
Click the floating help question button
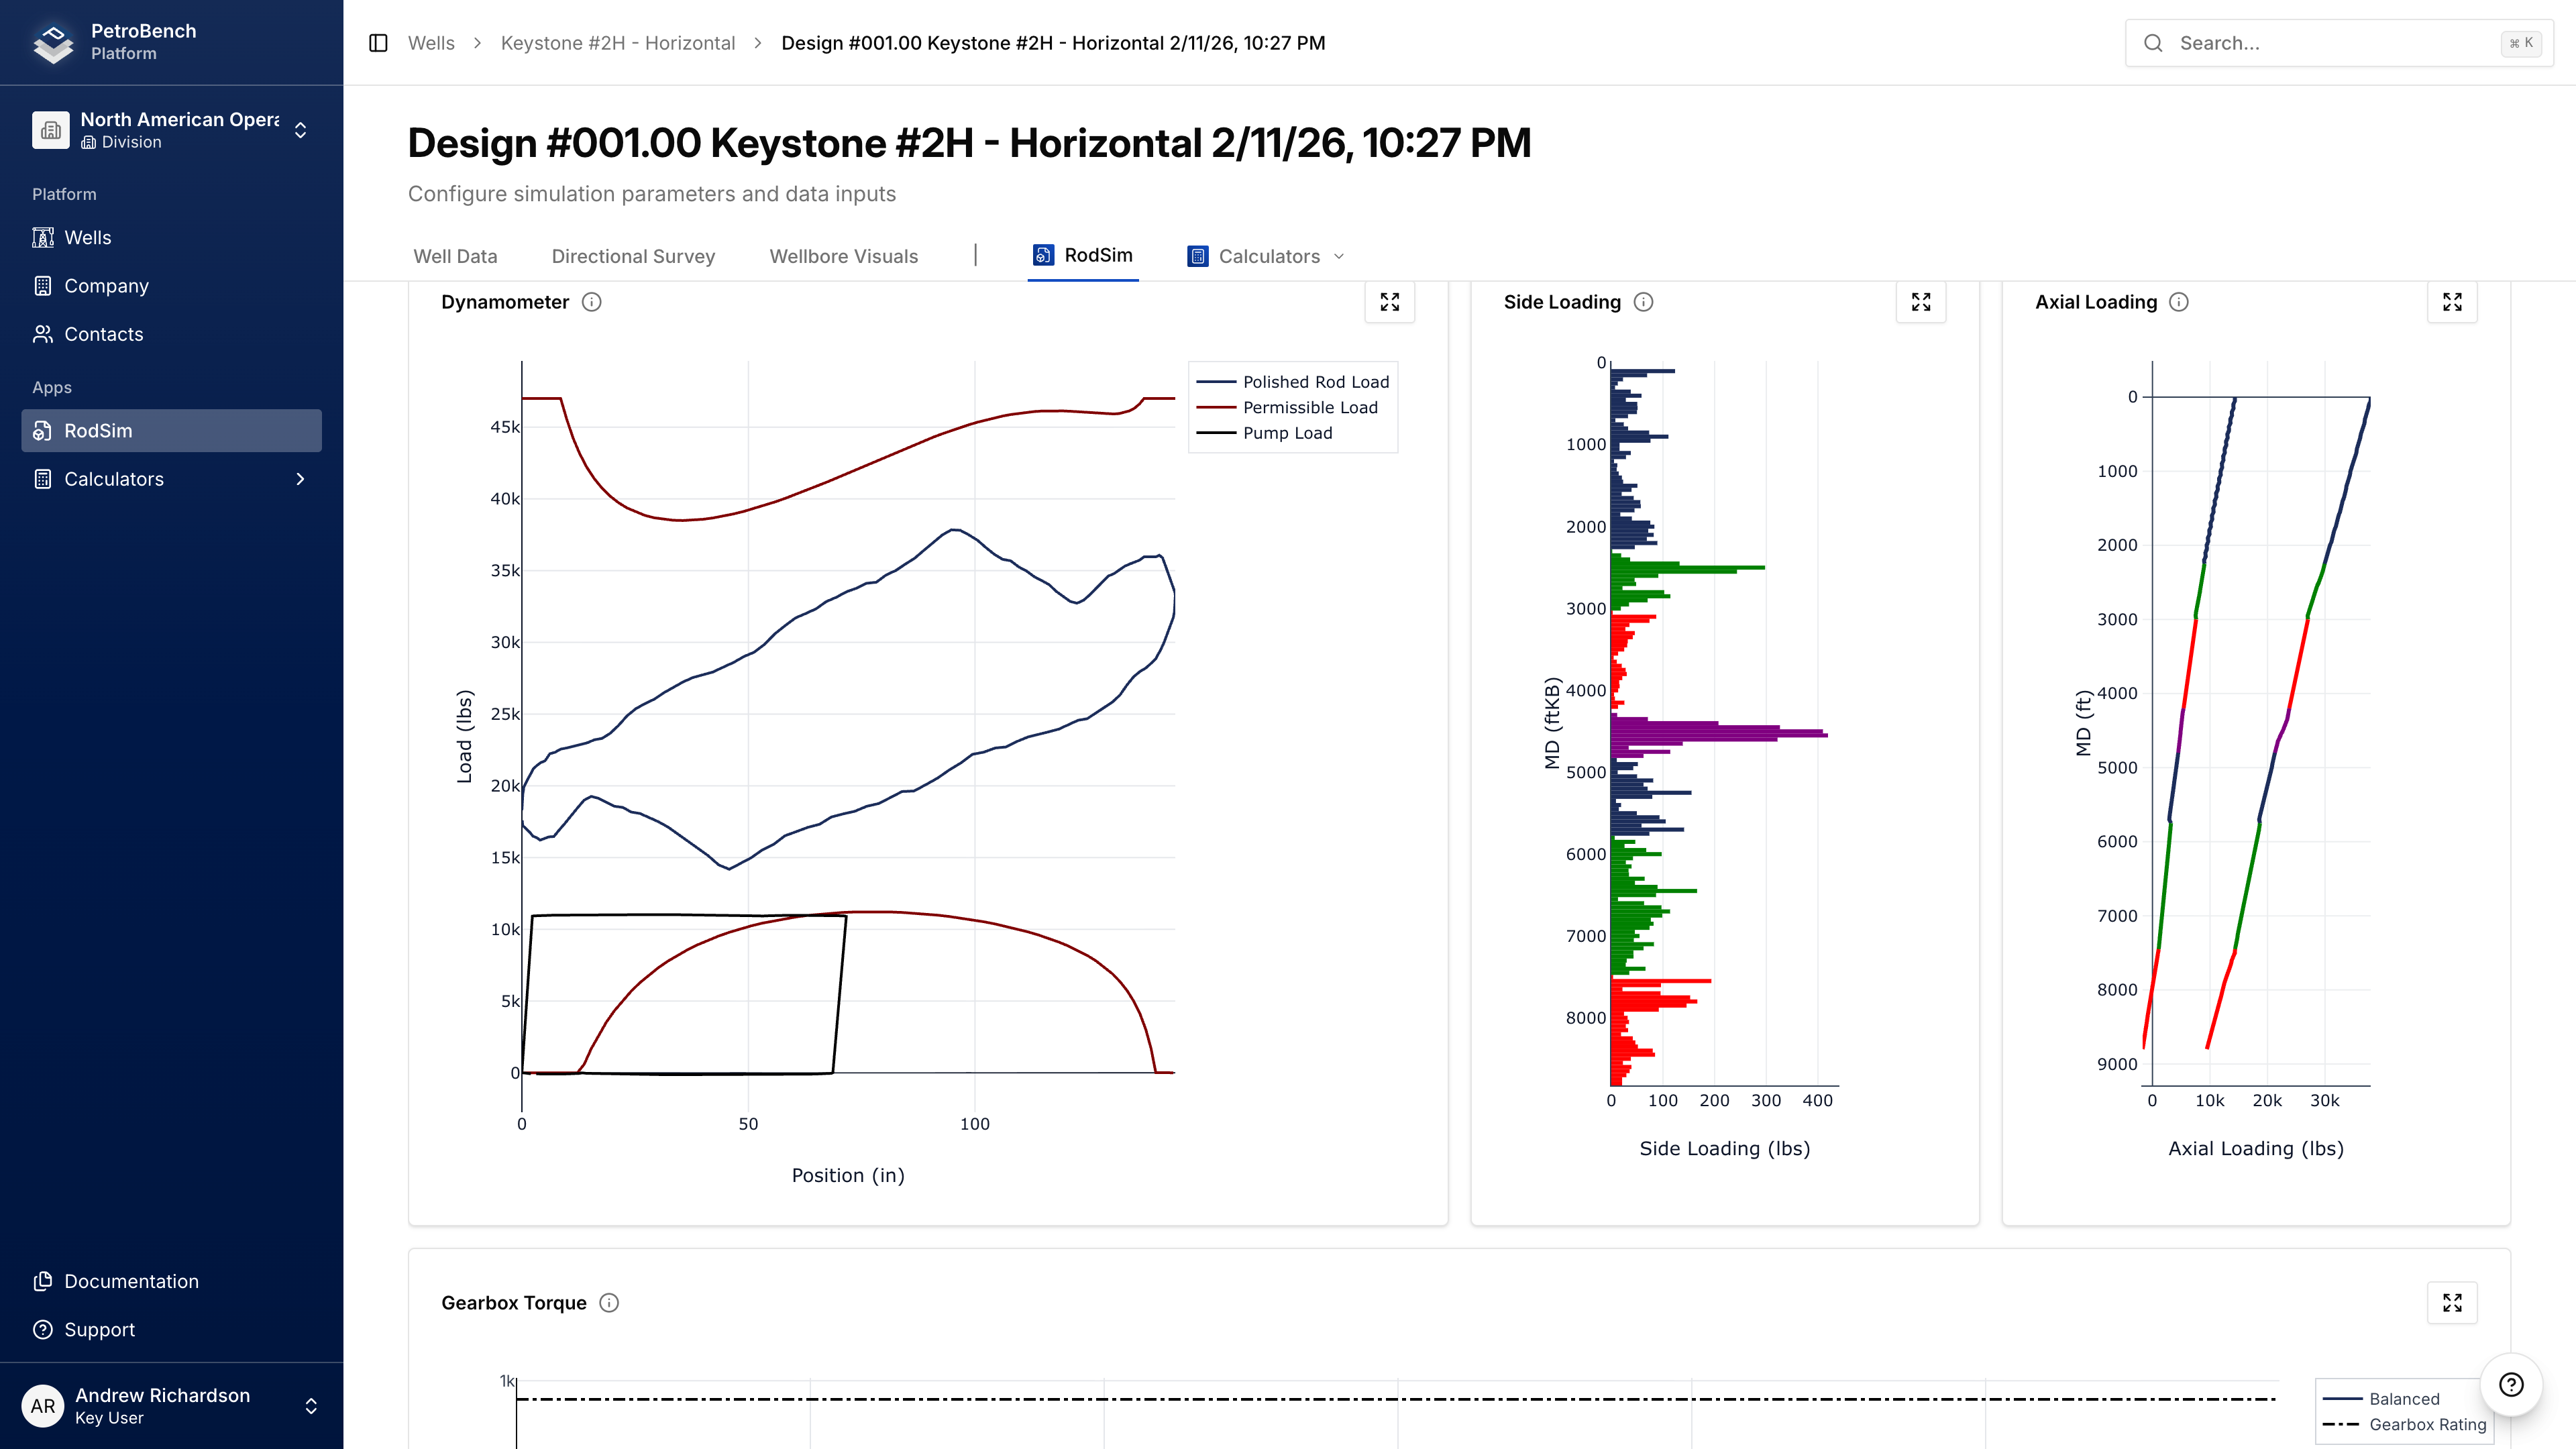click(2511, 1385)
